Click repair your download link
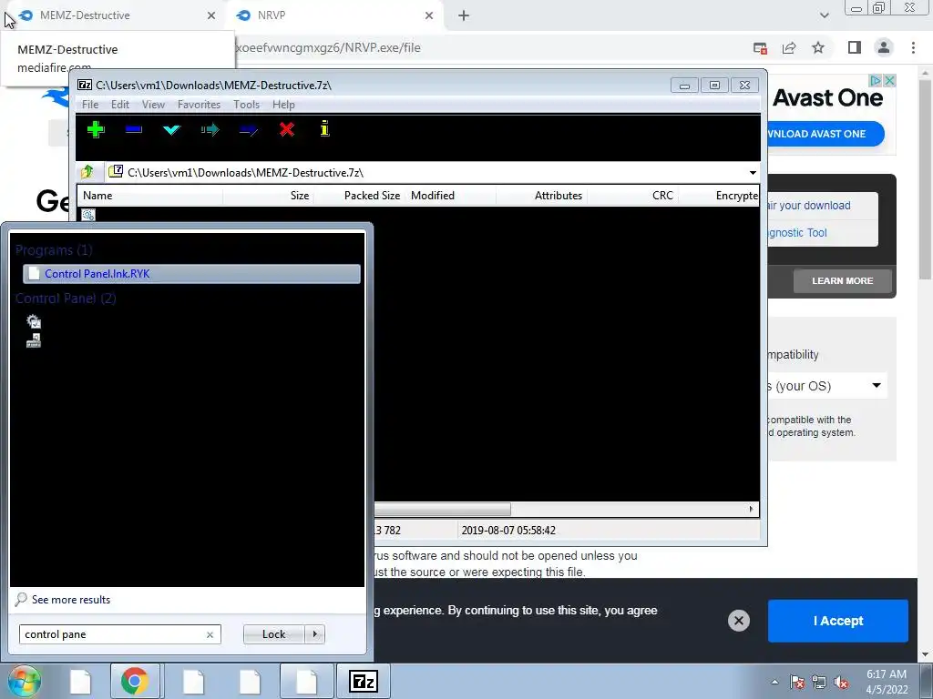Image resolution: width=933 pixels, height=699 pixels. tap(809, 205)
